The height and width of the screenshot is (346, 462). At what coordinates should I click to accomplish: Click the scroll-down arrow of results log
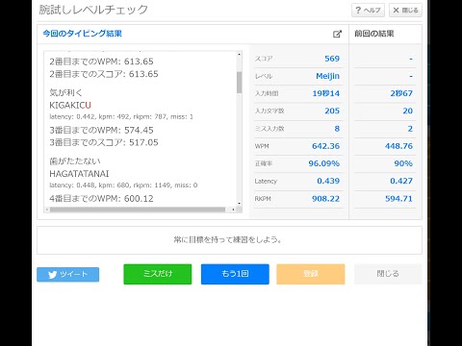pyautogui.click(x=239, y=204)
